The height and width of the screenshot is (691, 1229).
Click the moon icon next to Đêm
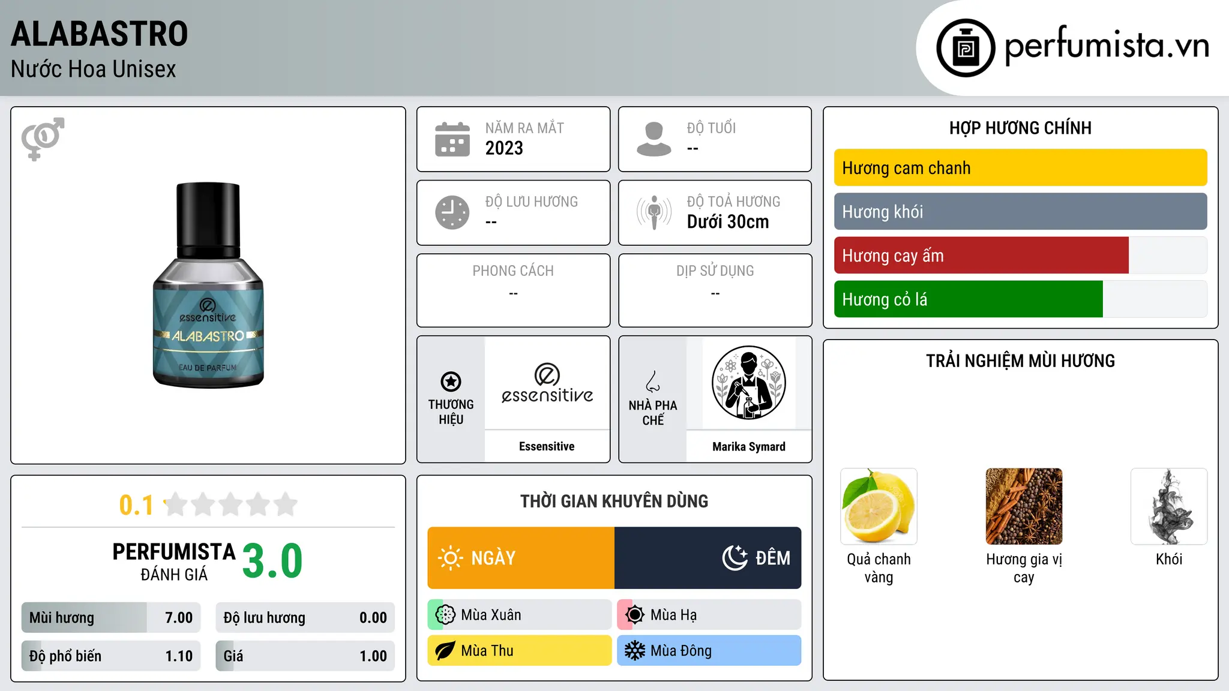click(x=735, y=558)
